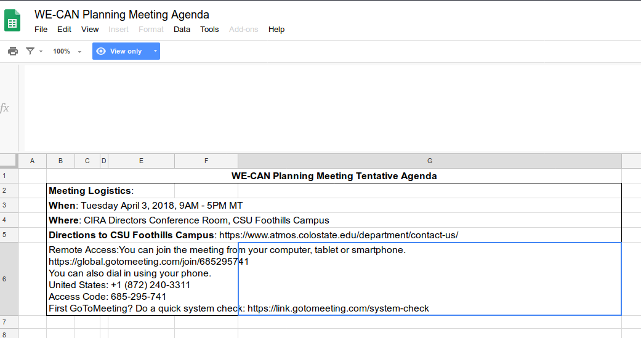This screenshot has height=338, width=641.
Task: Expand the View only mode dropdown arrow
Action: [155, 51]
